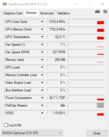
Task: Expand the Fan Speed (RPM) dropdown arrow
Action: point(42,52)
